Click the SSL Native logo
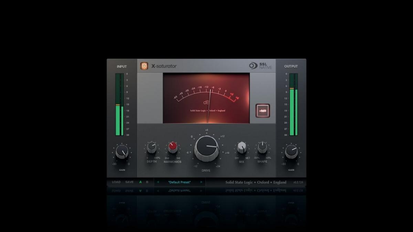The height and width of the screenshot is (232, 413). [261, 66]
